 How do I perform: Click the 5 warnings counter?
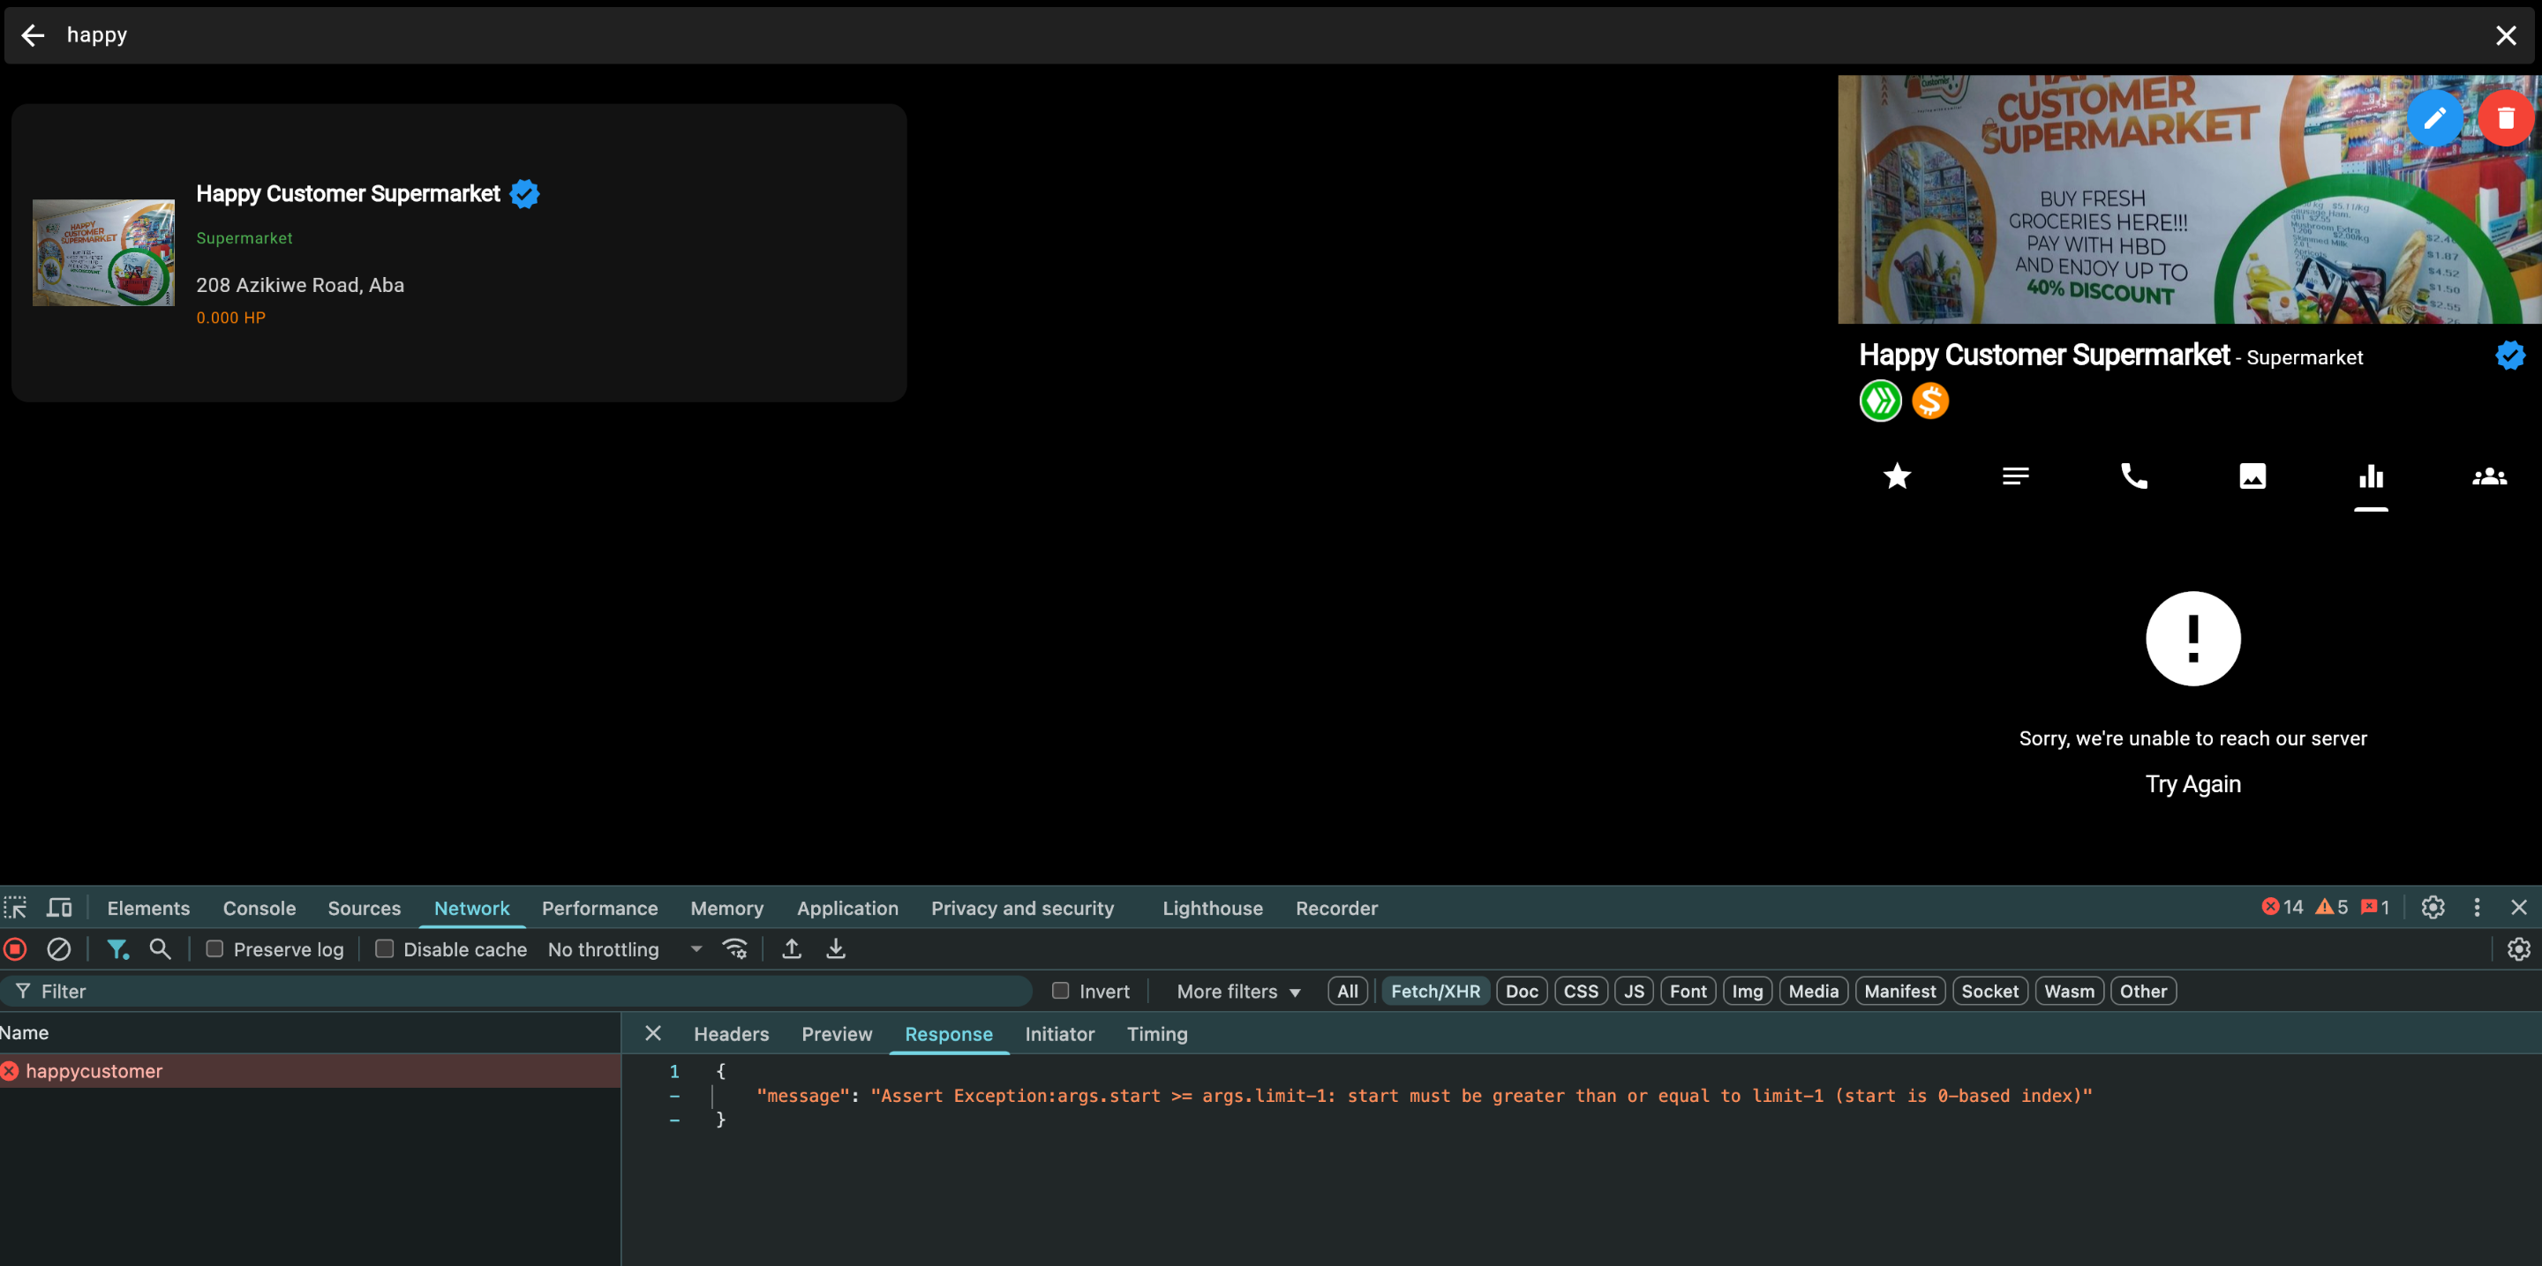(2331, 907)
